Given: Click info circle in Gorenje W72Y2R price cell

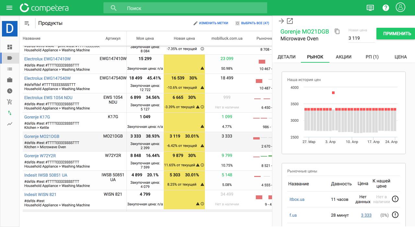Looking at the screenshot, I should coord(202,165).
